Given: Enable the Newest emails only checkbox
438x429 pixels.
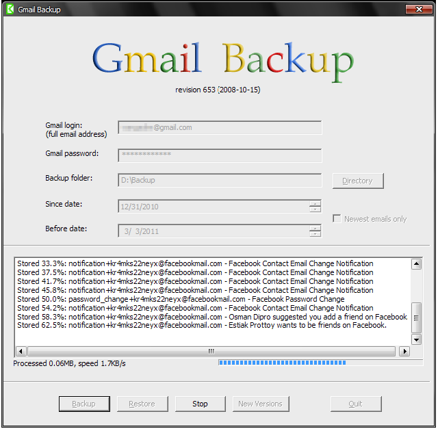Looking at the screenshot, I should tap(337, 218).
